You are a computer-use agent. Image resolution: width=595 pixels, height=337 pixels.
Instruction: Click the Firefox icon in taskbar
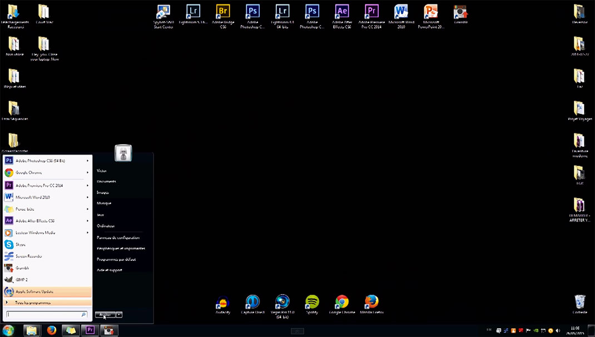(x=52, y=330)
